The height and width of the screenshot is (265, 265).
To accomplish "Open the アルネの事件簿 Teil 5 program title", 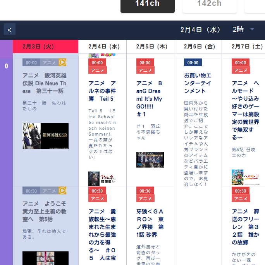I will [x=102, y=91].
